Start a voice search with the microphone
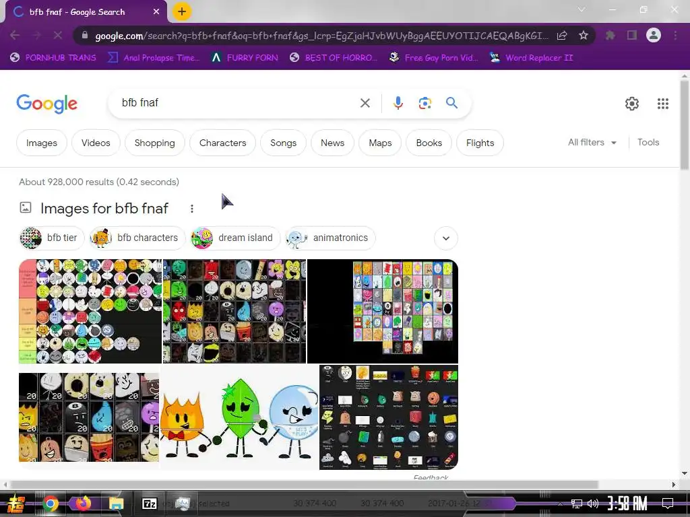The height and width of the screenshot is (517, 690). pos(398,103)
